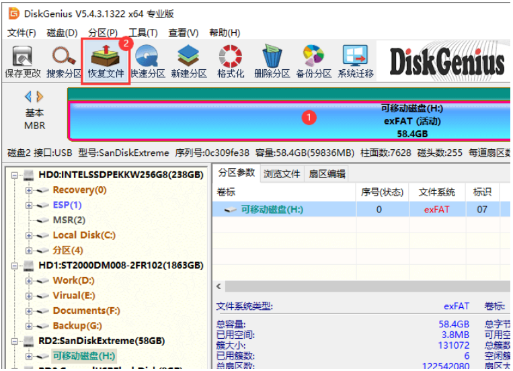Switch to the 扇区编辑 tab
Screen dimensions: 513x371
(x=327, y=173)
